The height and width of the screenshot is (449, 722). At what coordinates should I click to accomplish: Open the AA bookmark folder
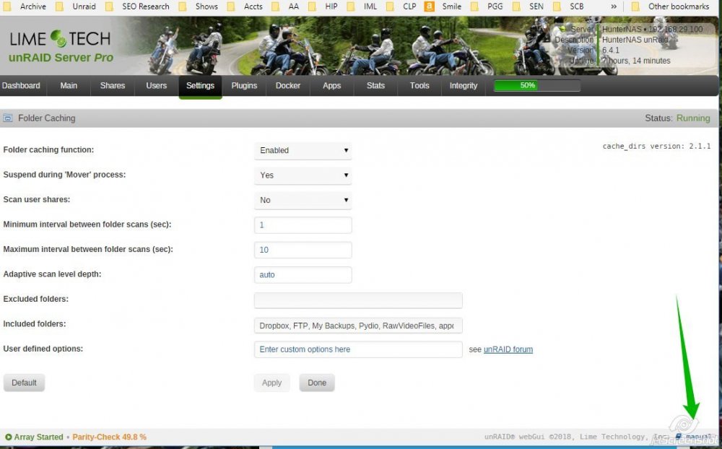285,6
